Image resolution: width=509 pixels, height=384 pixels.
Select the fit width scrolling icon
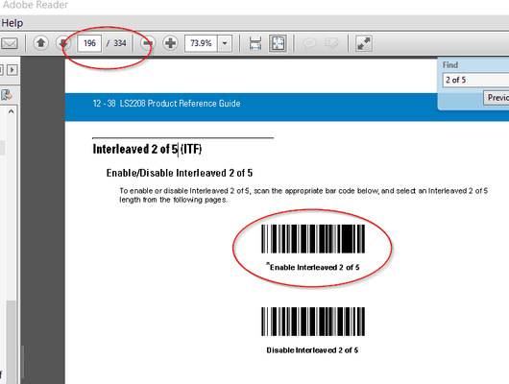pyautogui.click(x=255, y=43)
